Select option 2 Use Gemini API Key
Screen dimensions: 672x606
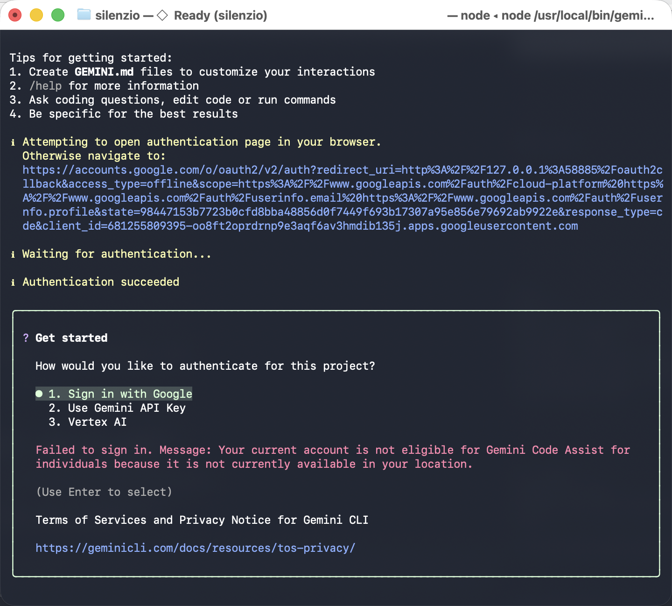[117, 408]
